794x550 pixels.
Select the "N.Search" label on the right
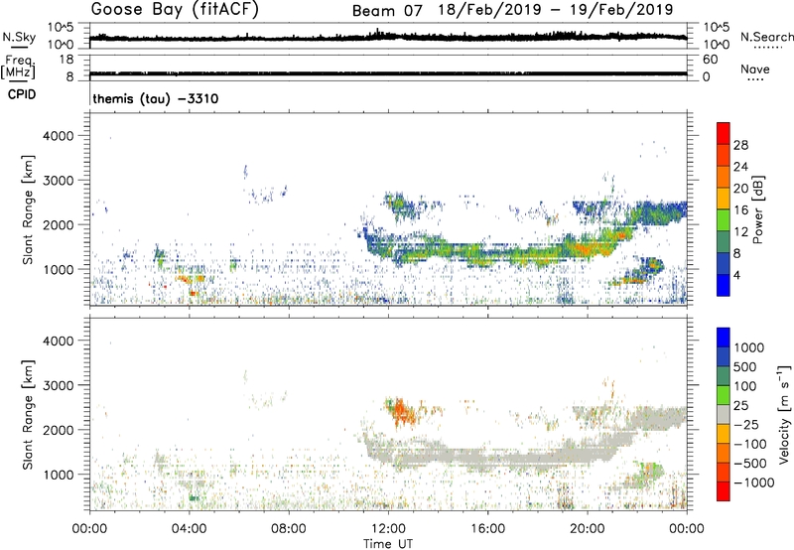pos(766,37)
